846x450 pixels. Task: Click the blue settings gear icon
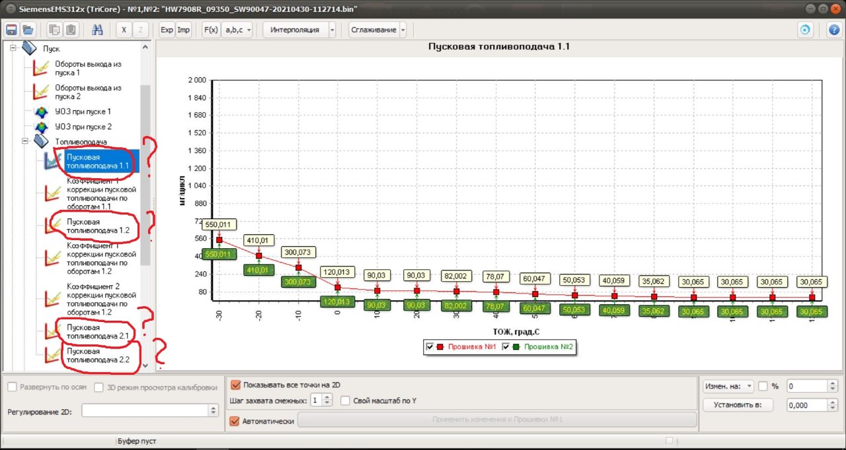[805, 30]
